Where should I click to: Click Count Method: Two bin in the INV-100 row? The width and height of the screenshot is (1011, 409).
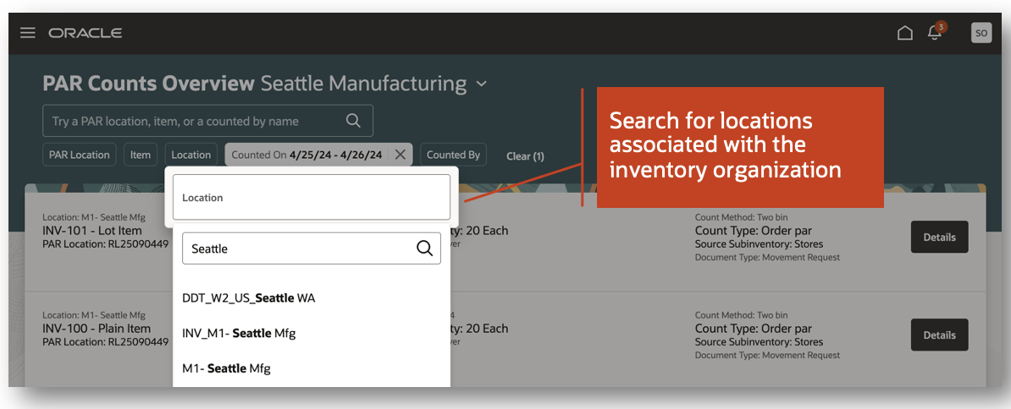point(742,315)
